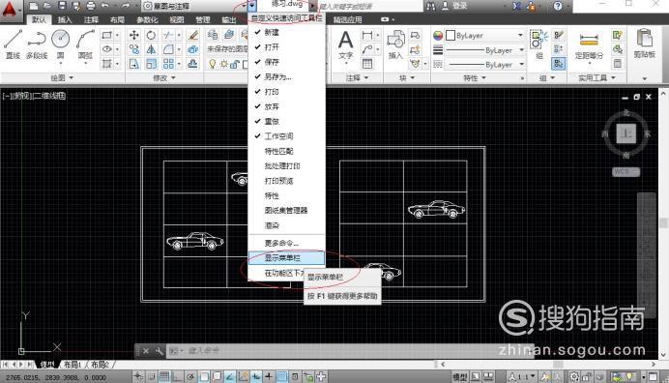Click the Text (文字) tool
This screenshot has height=383, width=669.
point(345,44)
